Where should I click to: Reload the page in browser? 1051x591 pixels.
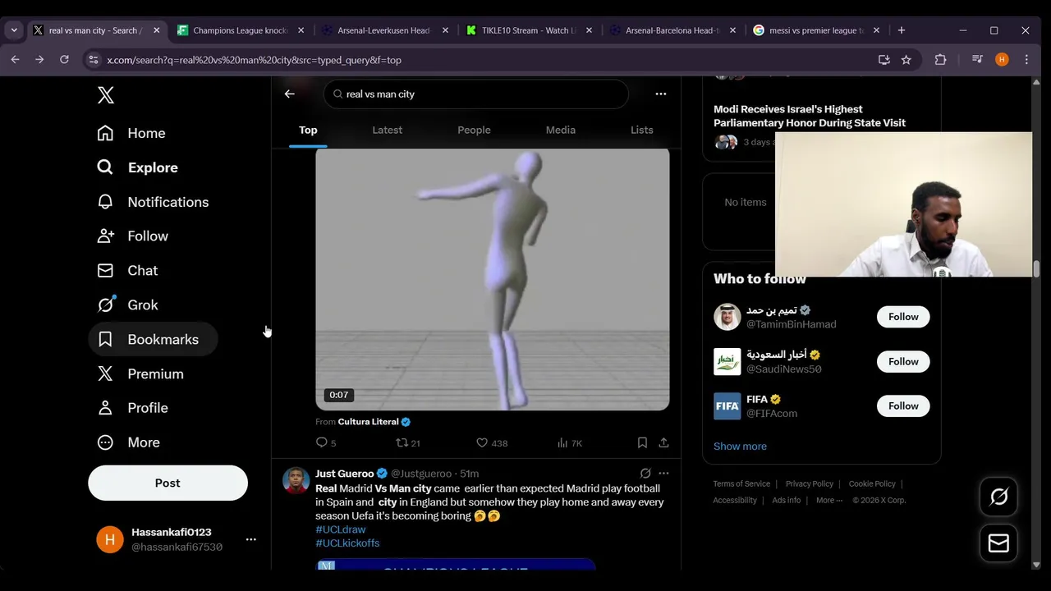64,60
